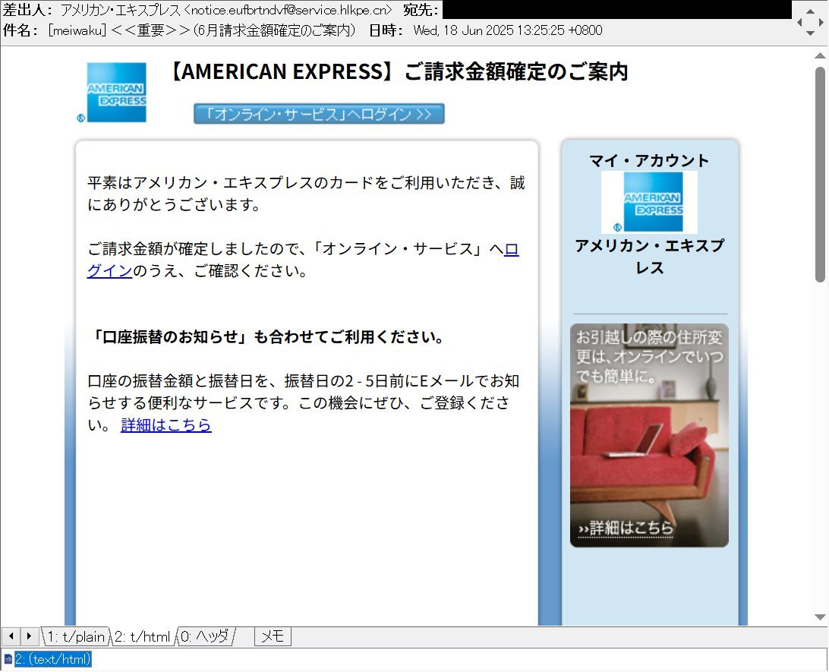Image resolution: width=829 pixels, height=672 pixels.
Task: Click the header pane right arrow
Action: click(821, 22)
